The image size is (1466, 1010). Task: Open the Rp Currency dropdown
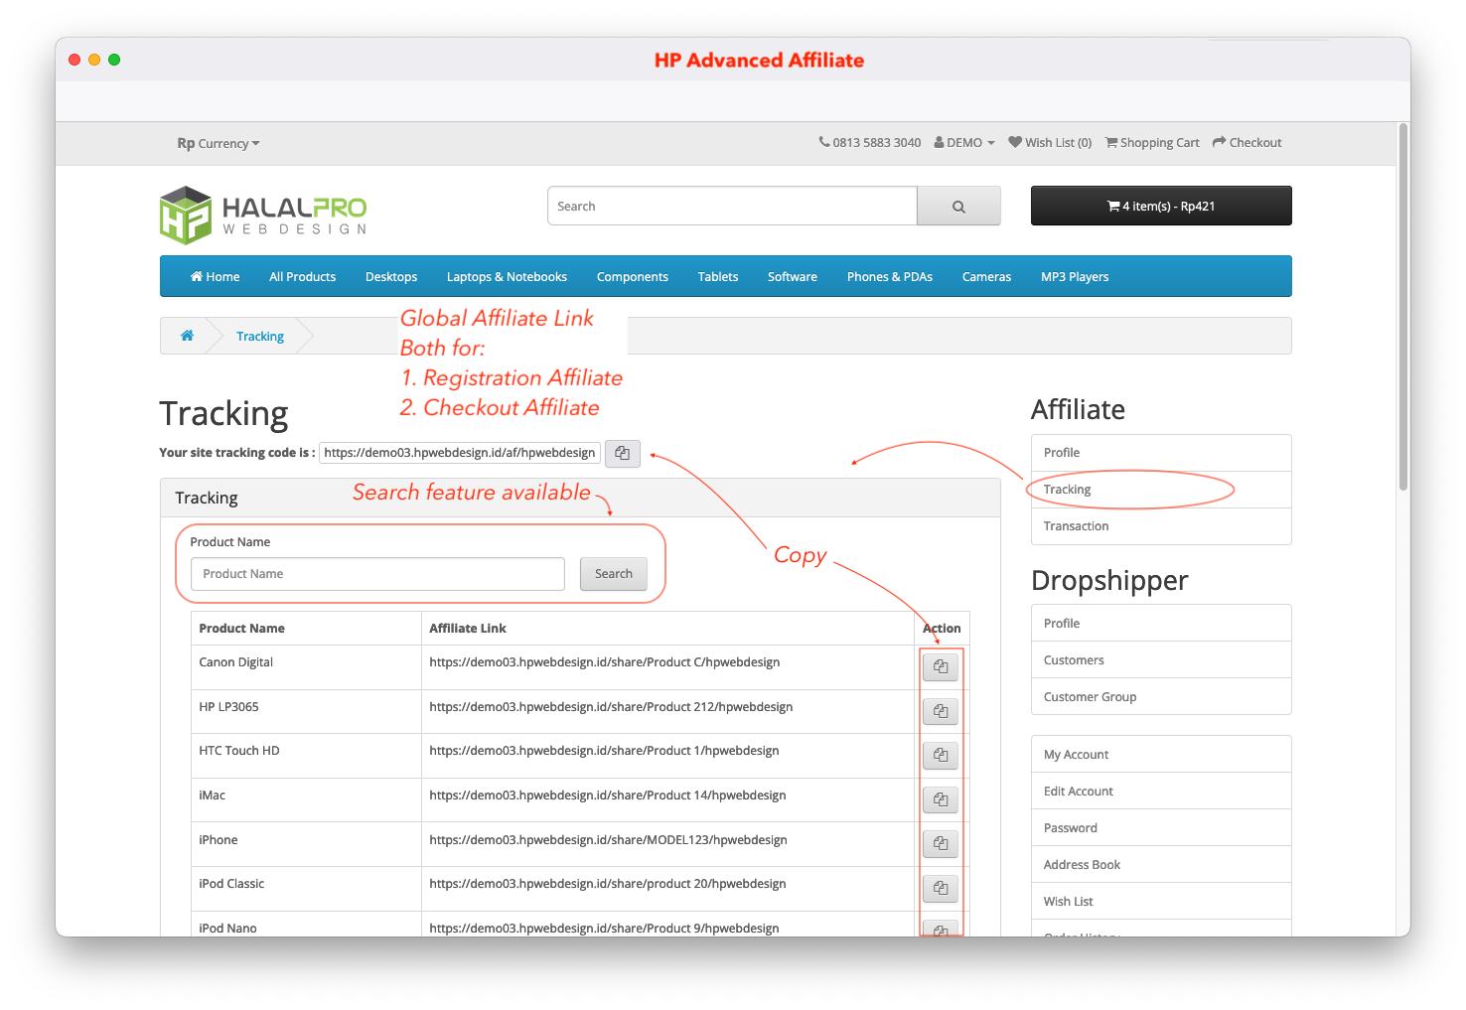[x=218, y=143]
